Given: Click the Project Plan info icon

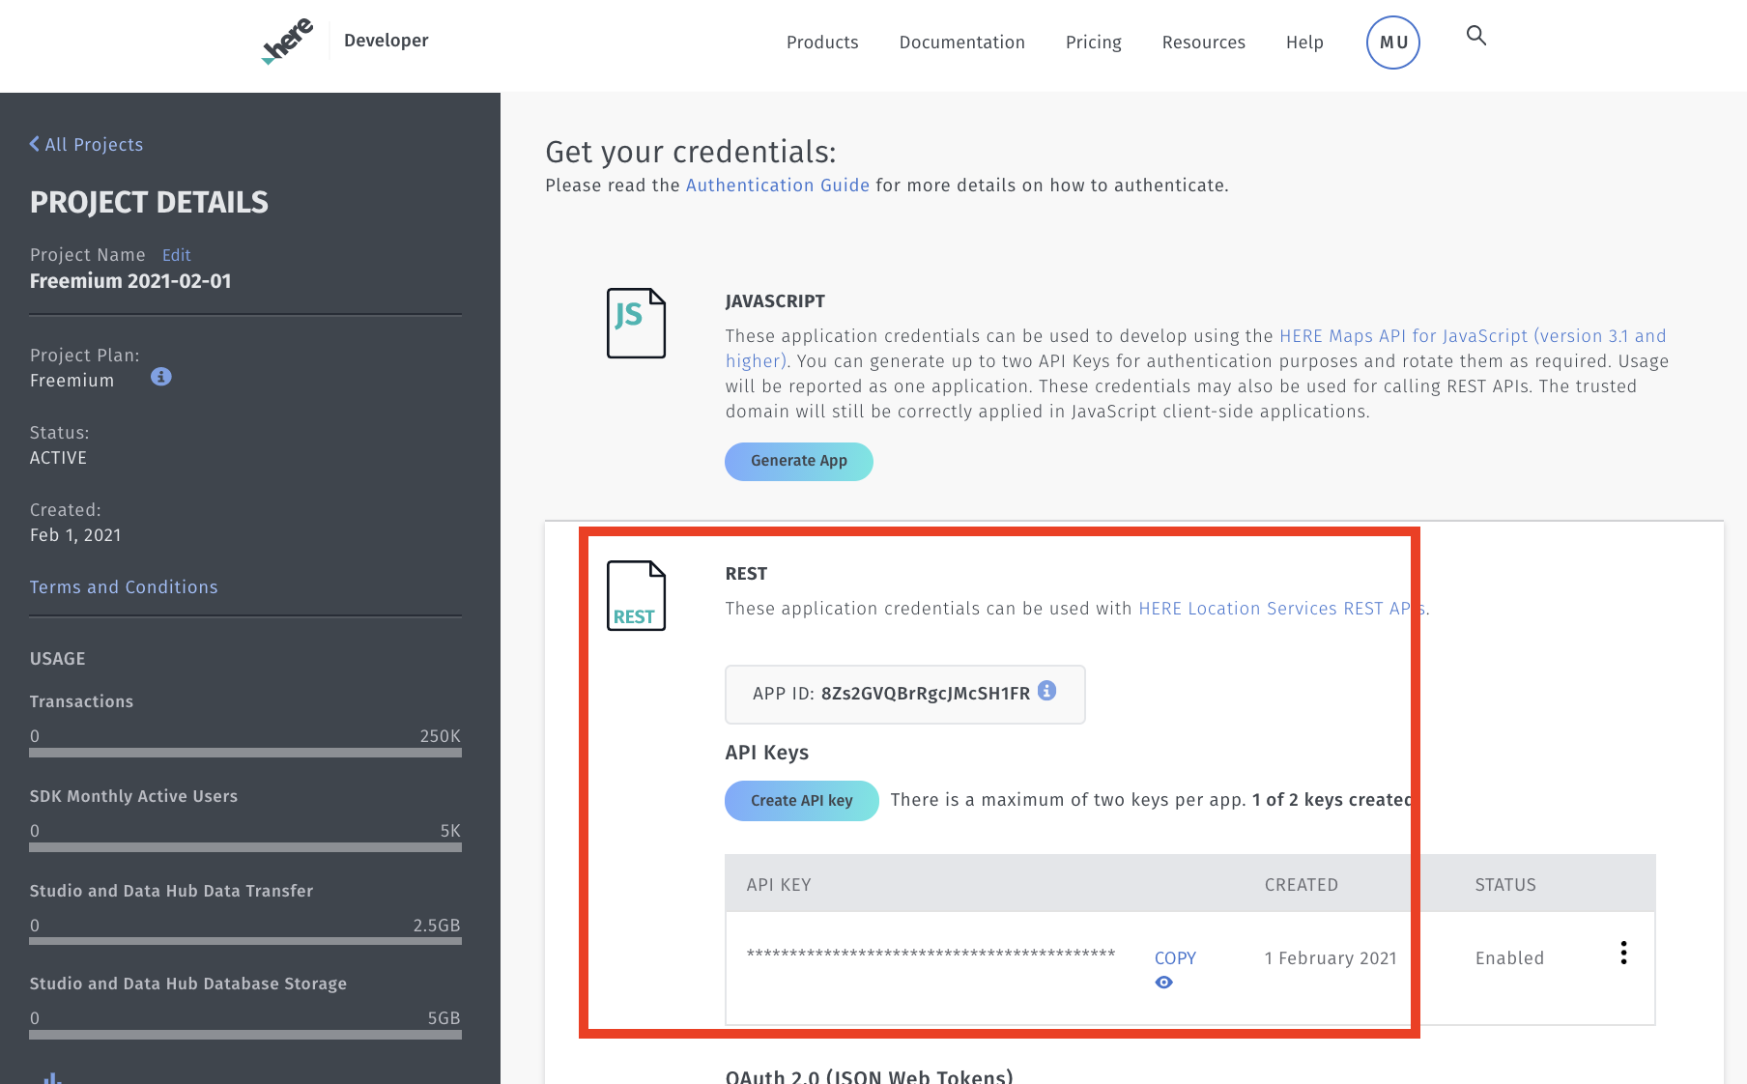Looking at the screenshot, I should click(161, 377).
